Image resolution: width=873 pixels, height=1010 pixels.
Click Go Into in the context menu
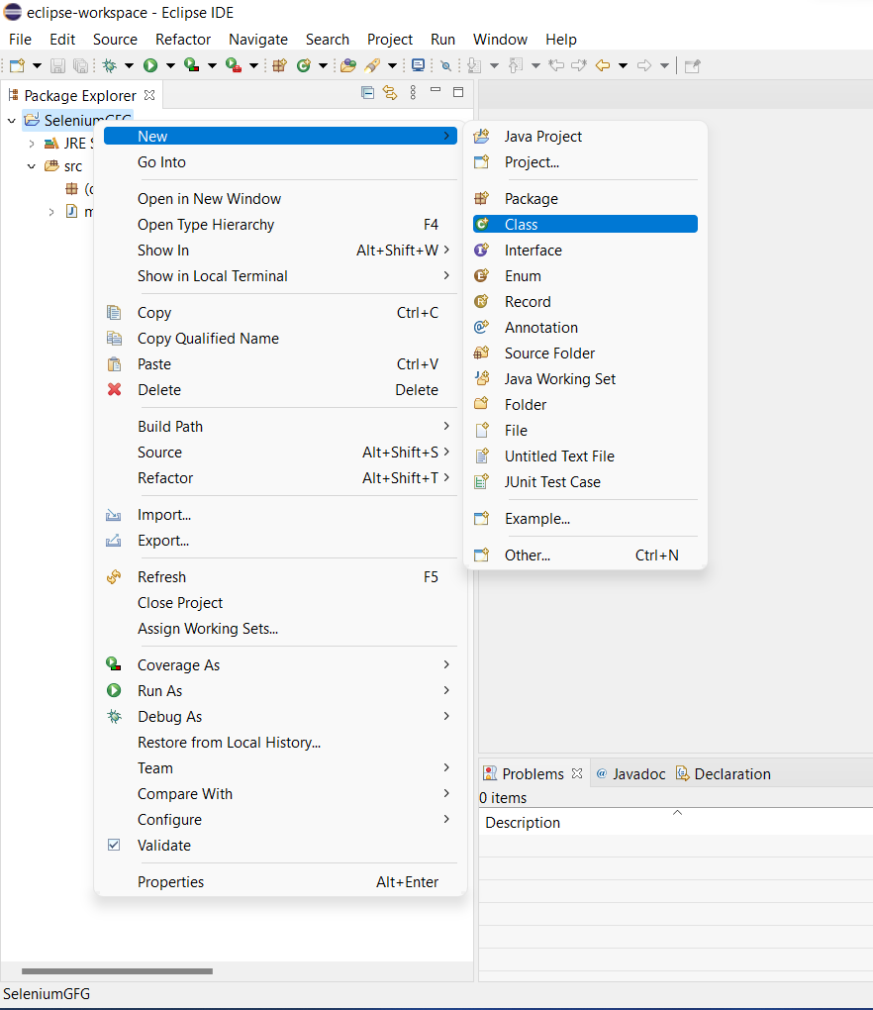(x=280, y=162)
